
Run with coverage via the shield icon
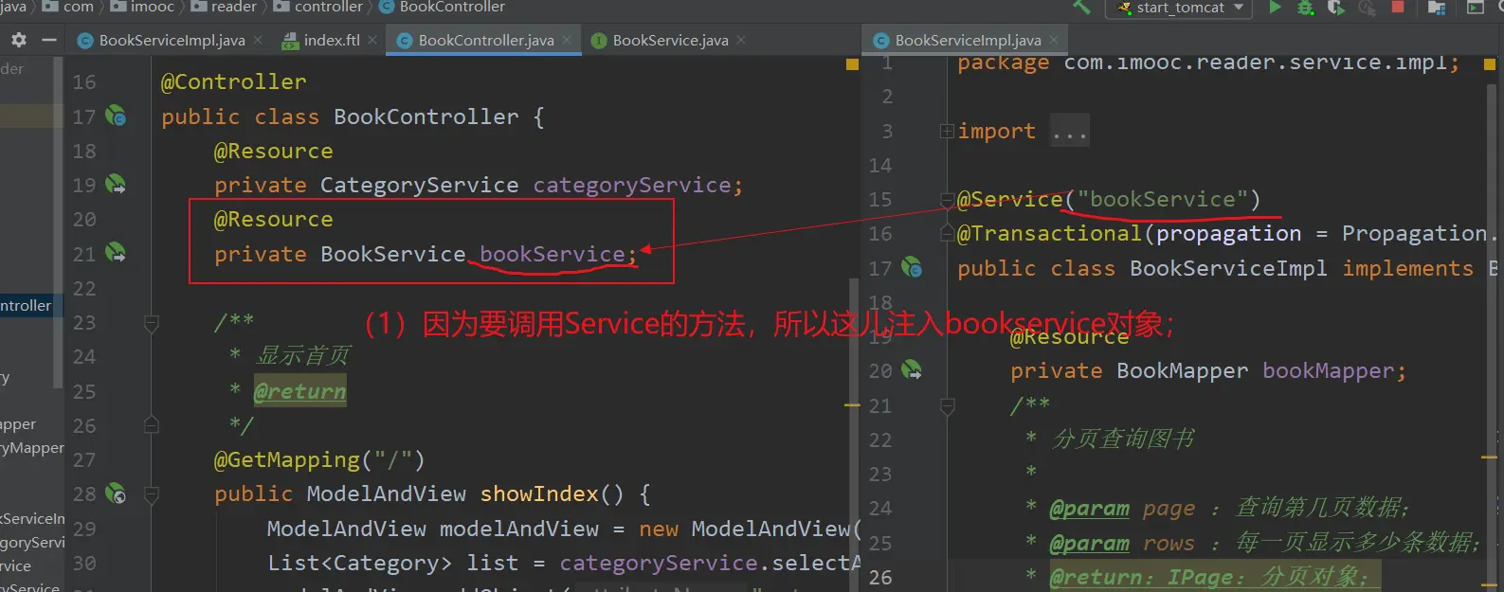tap(1336, 8)
